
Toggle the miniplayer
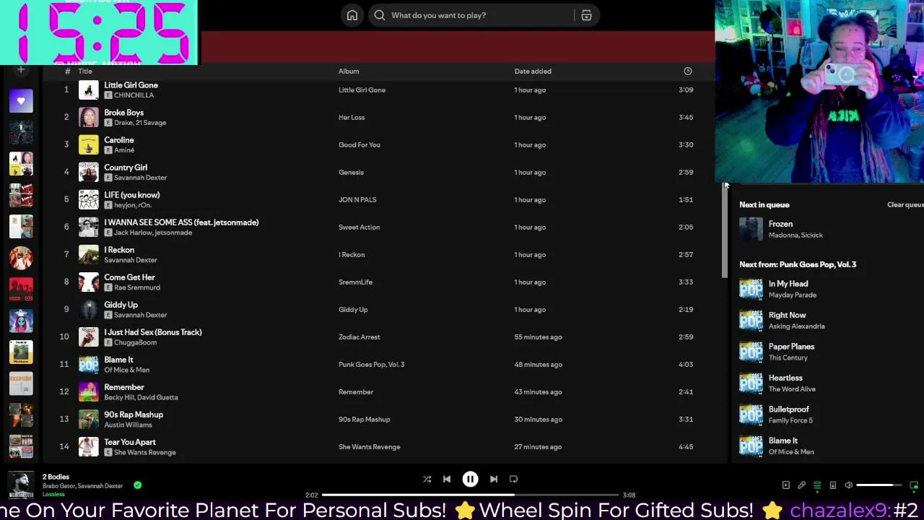(x=914, y=485)
